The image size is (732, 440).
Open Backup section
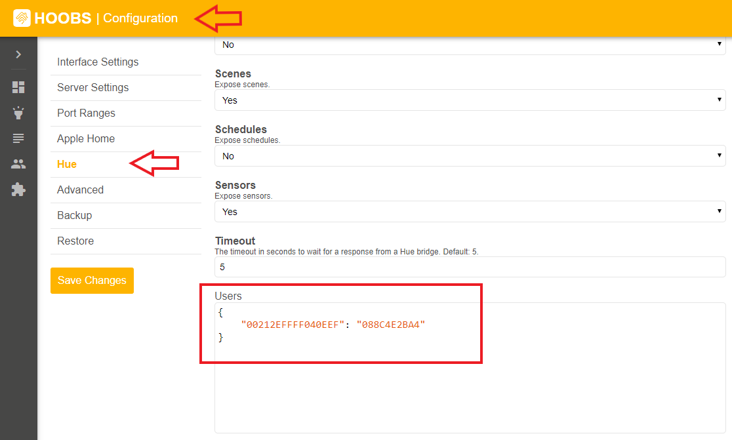coord(125,216)
